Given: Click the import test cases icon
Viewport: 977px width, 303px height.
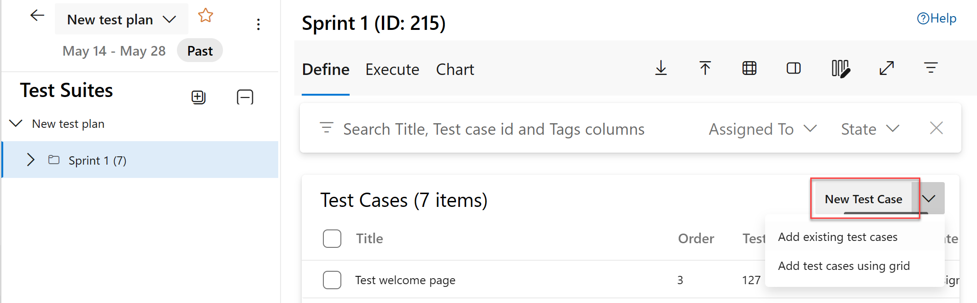Looking at the screenshot, I should point(705,68).
